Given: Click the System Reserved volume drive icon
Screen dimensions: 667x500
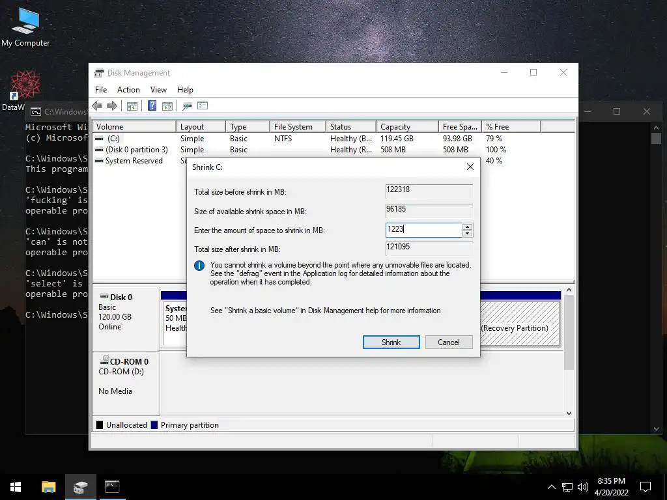Looking at the screenshot, I should [x=99, y=161].
